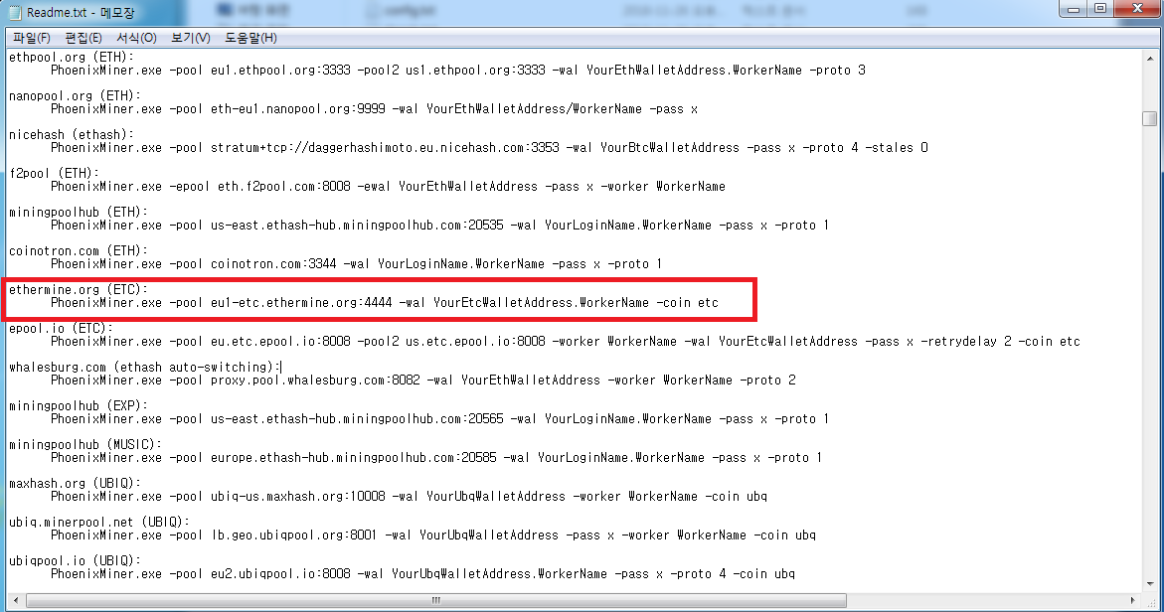Screen dimensions: 1164x612
Task: Click the 'stratum+tcp://daggerhashimoto.eu.nicehash.com:3353' address
Action: click(385, 148)
